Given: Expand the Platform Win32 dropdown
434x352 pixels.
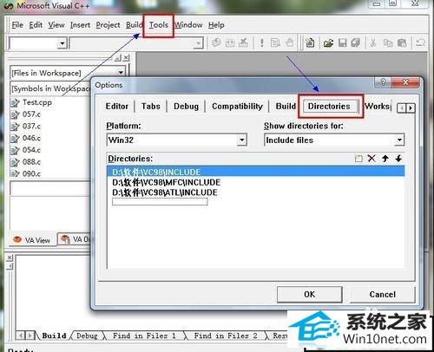Looking at the screenshot, I should (241, 140).
